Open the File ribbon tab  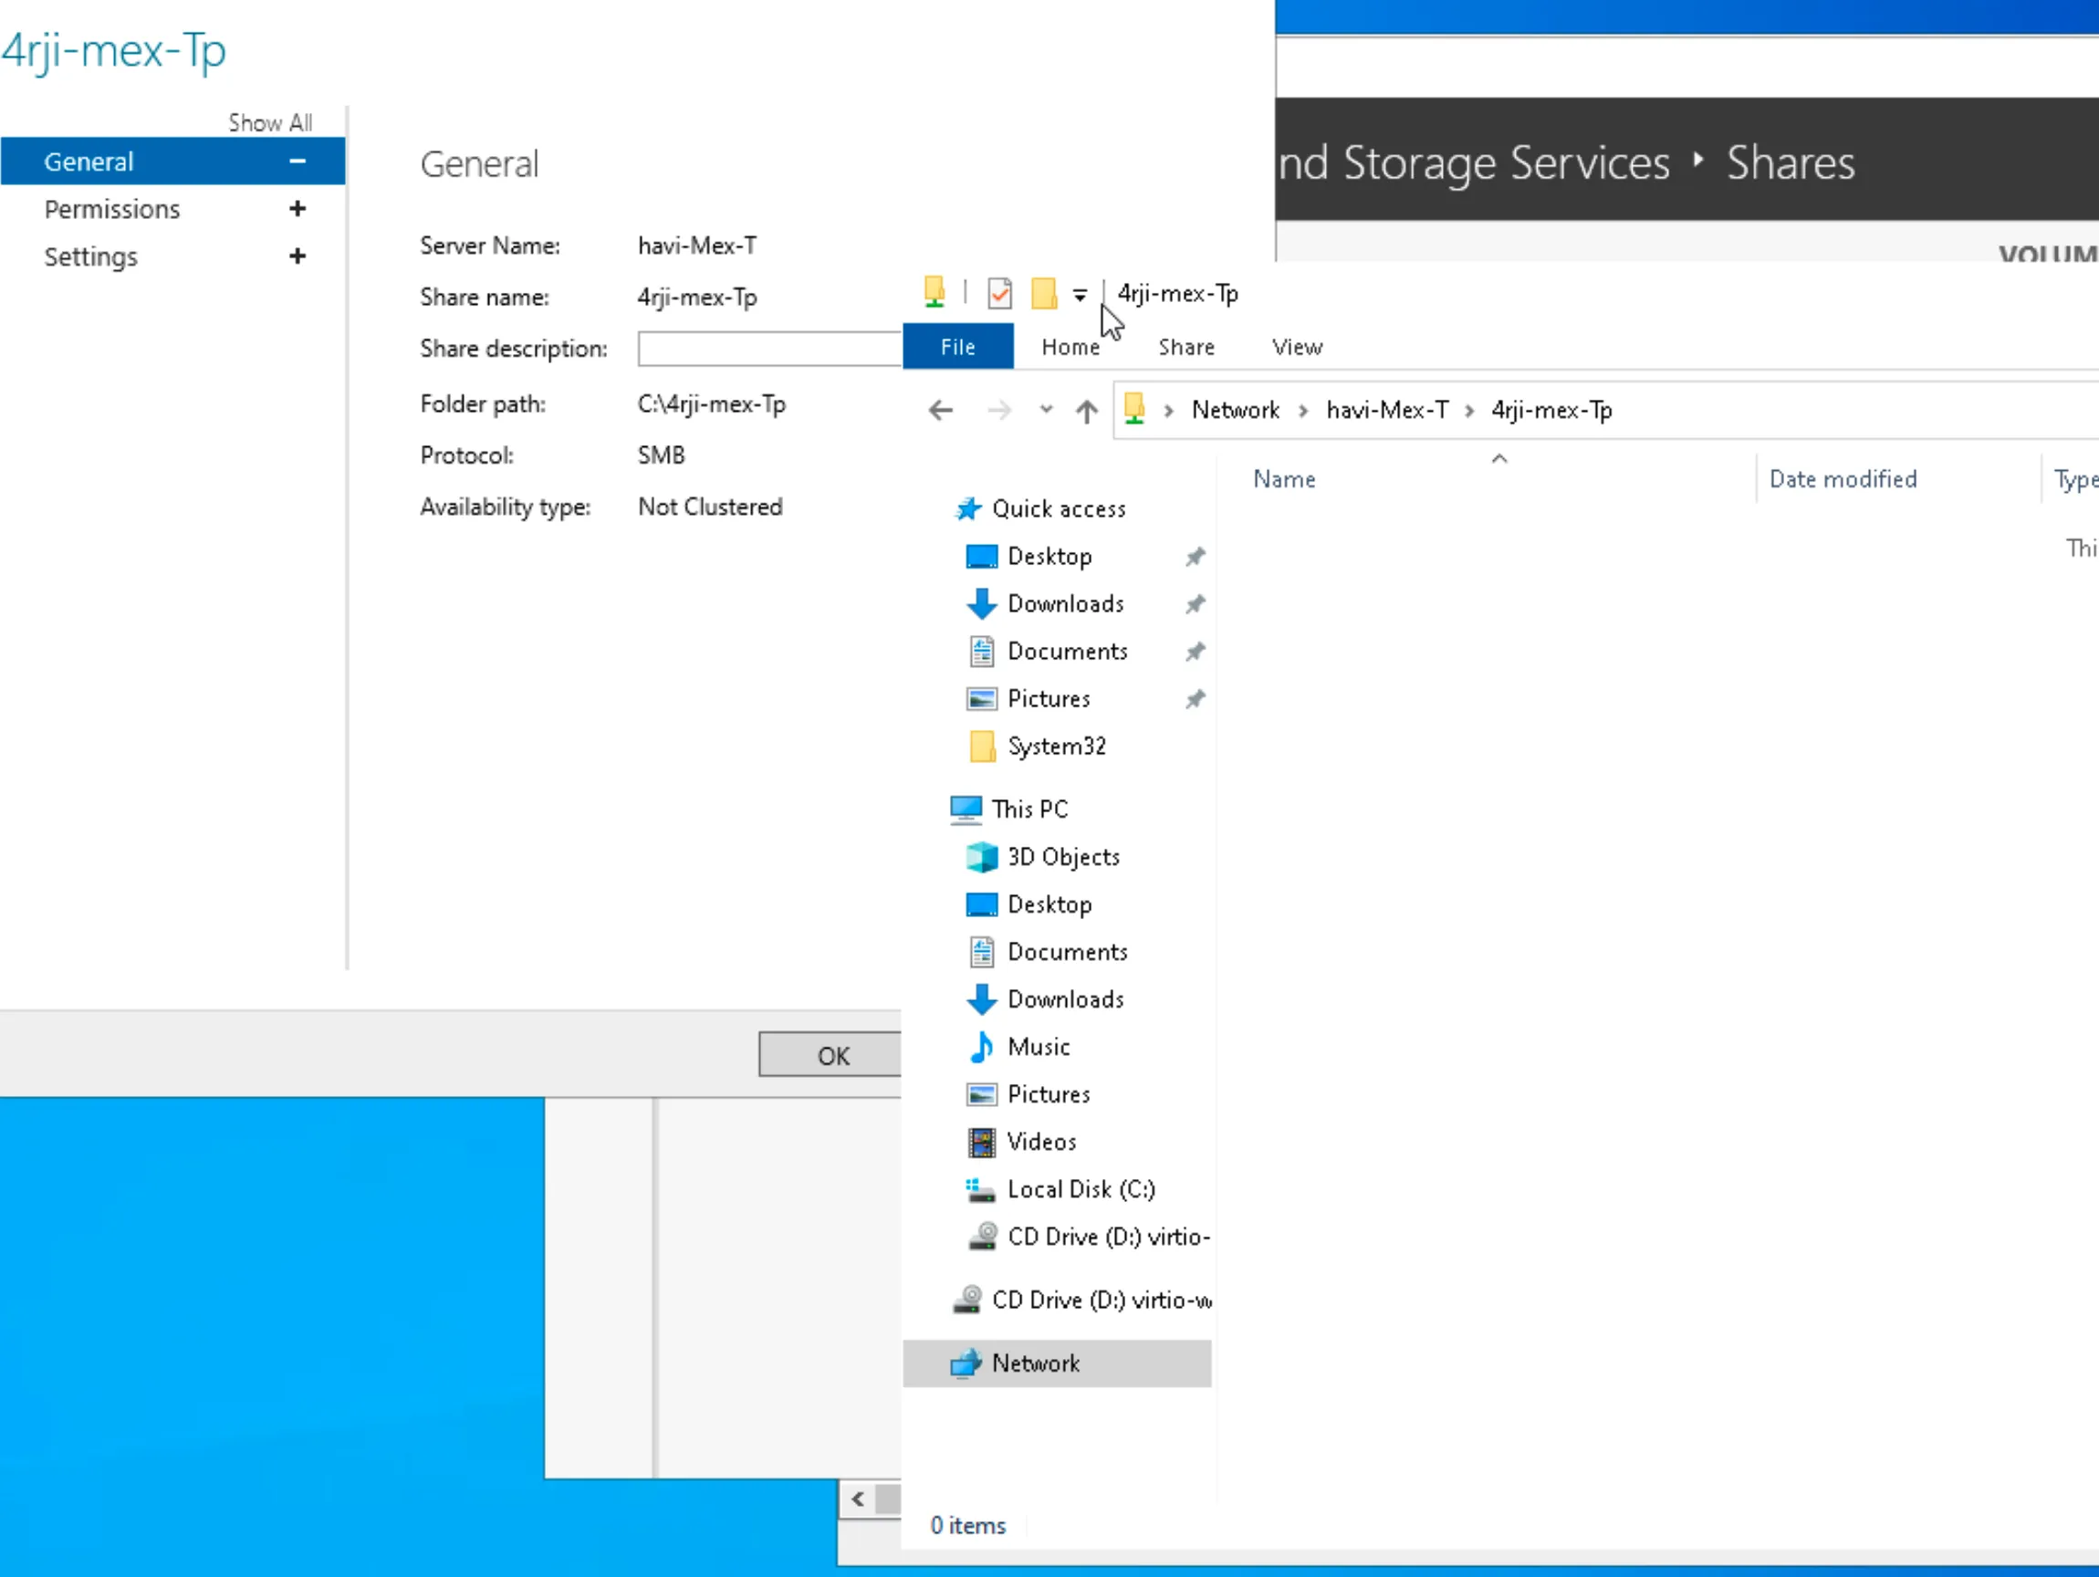(957, 348)
